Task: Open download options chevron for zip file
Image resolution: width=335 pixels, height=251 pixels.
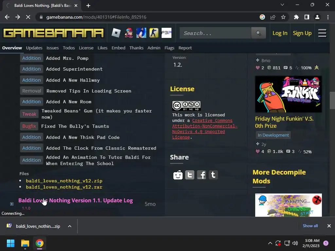Action: point(70,226)
